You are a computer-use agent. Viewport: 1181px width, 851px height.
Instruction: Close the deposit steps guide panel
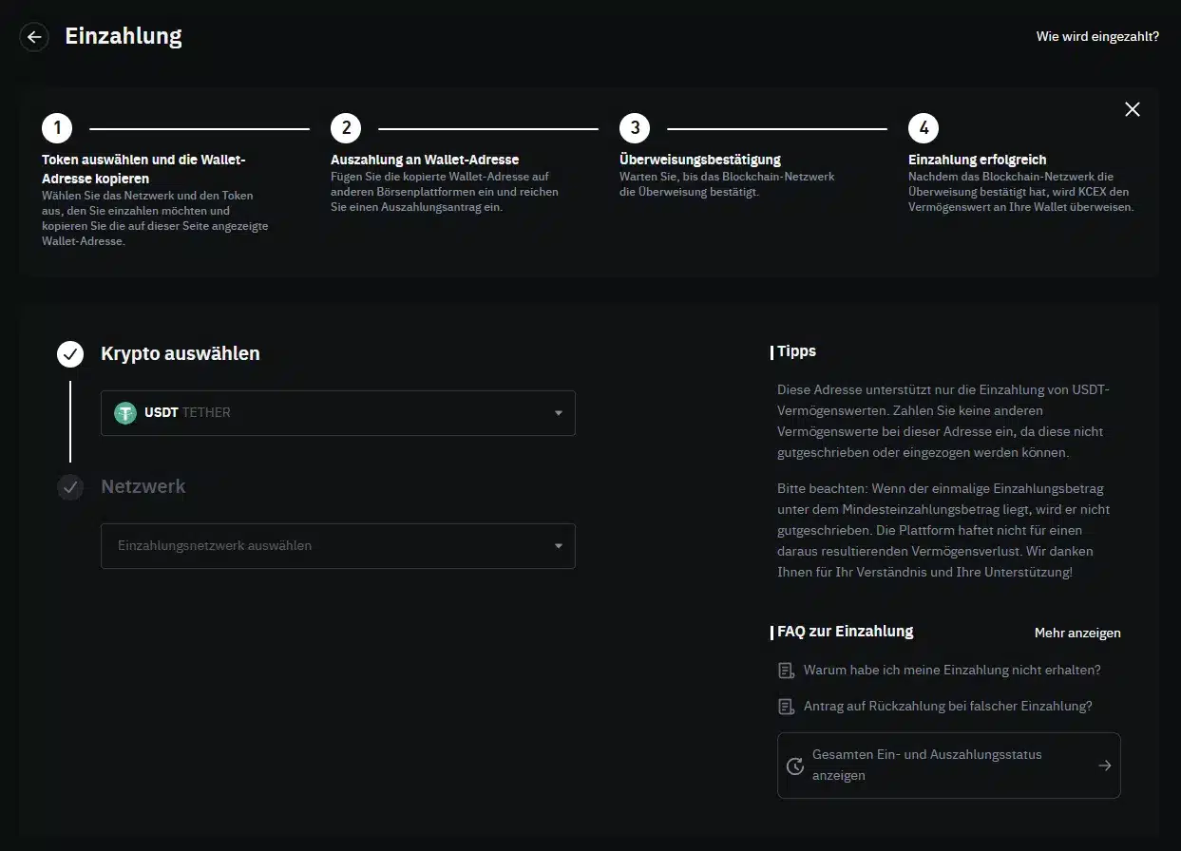1133,109
